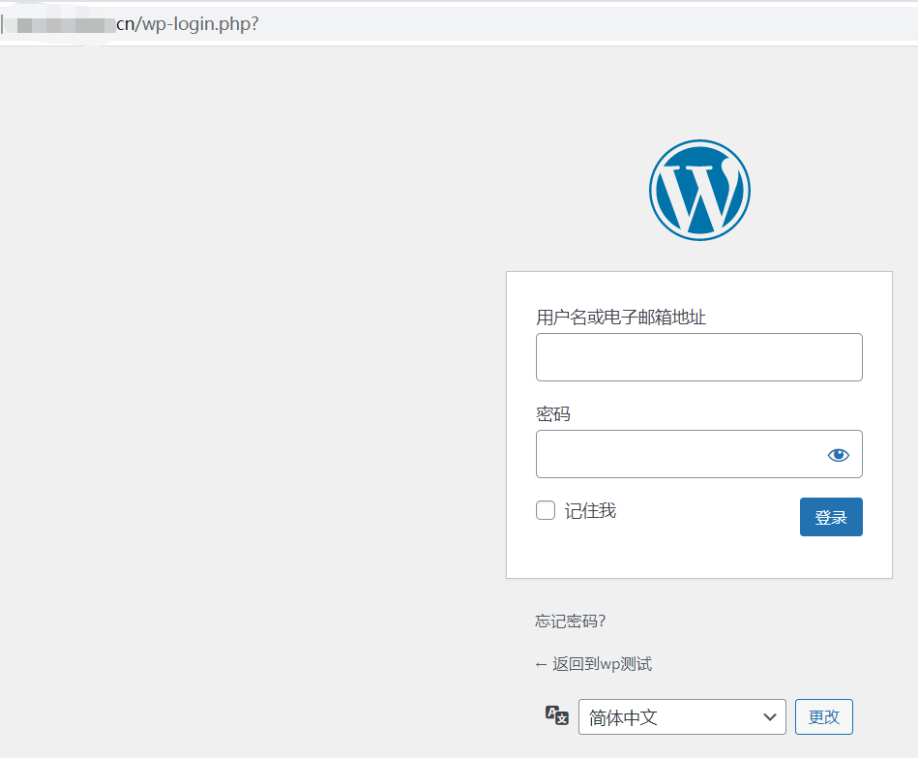Follow the 返回到wp测试 link
This screenshot has height=758, width=918.
[x=593, y=664]
